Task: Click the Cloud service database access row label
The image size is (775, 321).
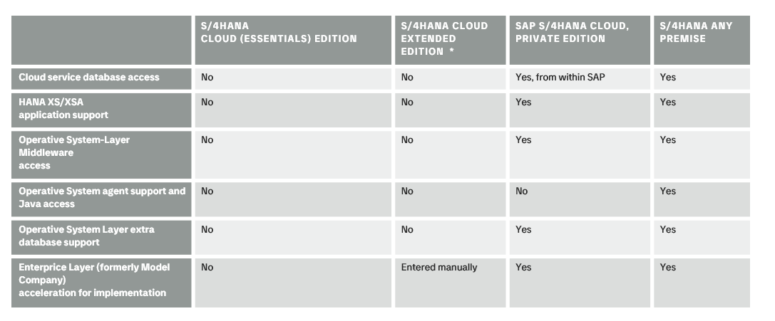Action: pos(89,77)
